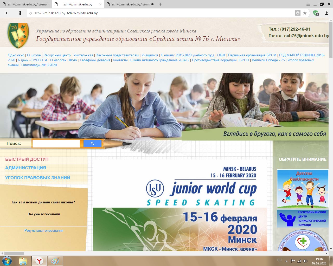Show hidden tray icons arrow
Viewport: 333px width, 266px height.
click(x=286, y=261)
